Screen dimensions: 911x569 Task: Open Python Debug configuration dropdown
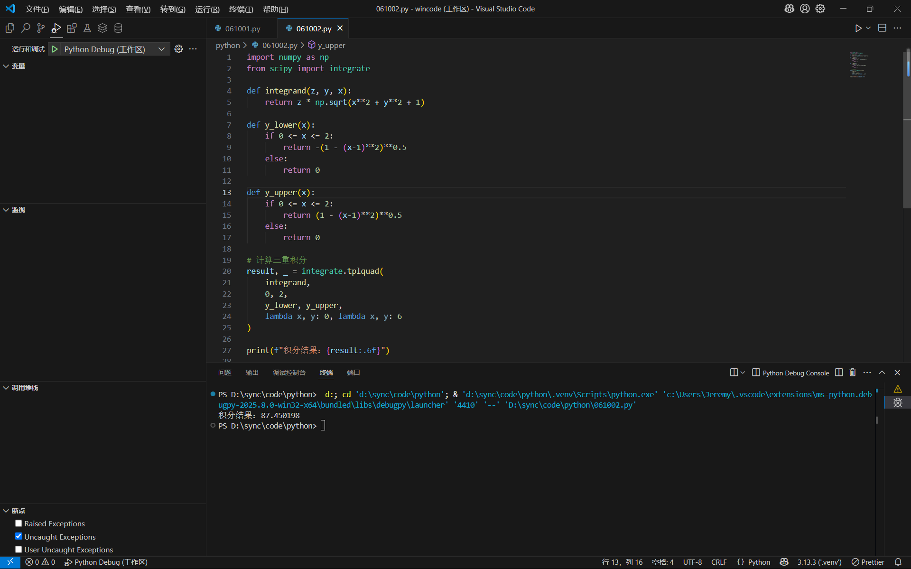click(114, 49)
